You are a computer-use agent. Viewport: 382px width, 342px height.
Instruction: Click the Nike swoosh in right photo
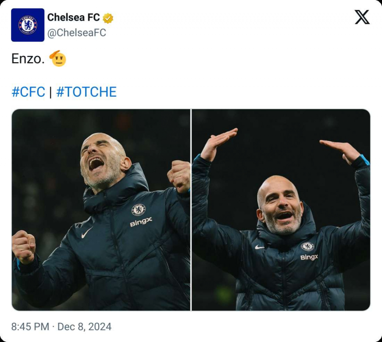tap(260, 247)
